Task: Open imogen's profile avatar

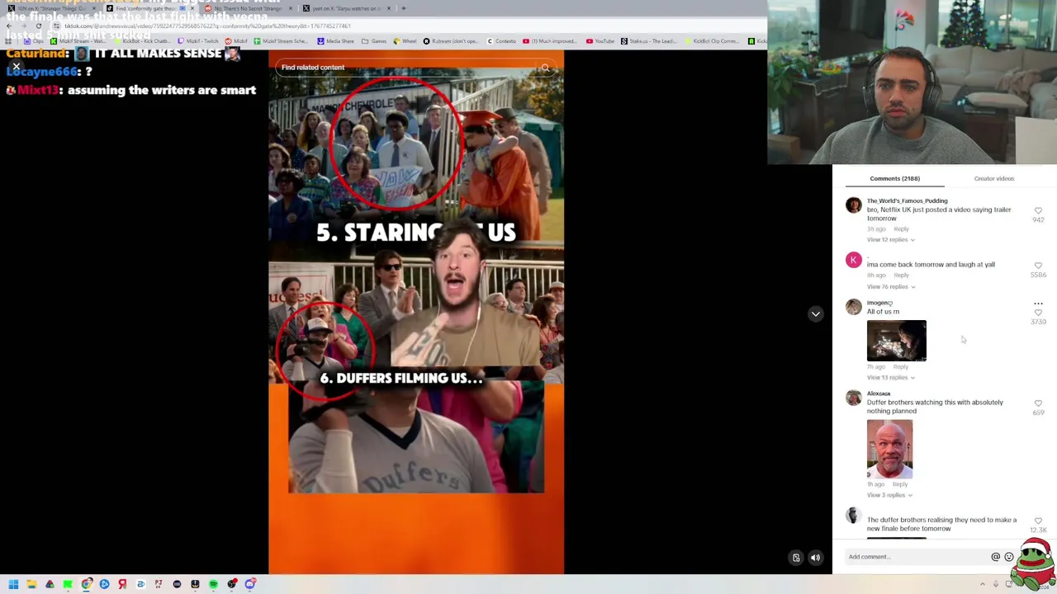Action: pyautogui.click(x=854, y=307)
